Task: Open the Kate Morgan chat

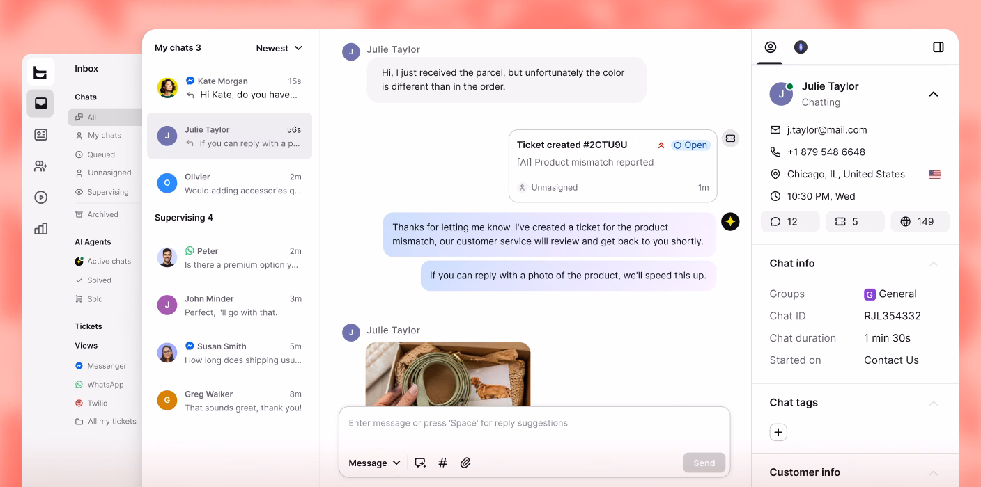Action: tap(229, 88)
